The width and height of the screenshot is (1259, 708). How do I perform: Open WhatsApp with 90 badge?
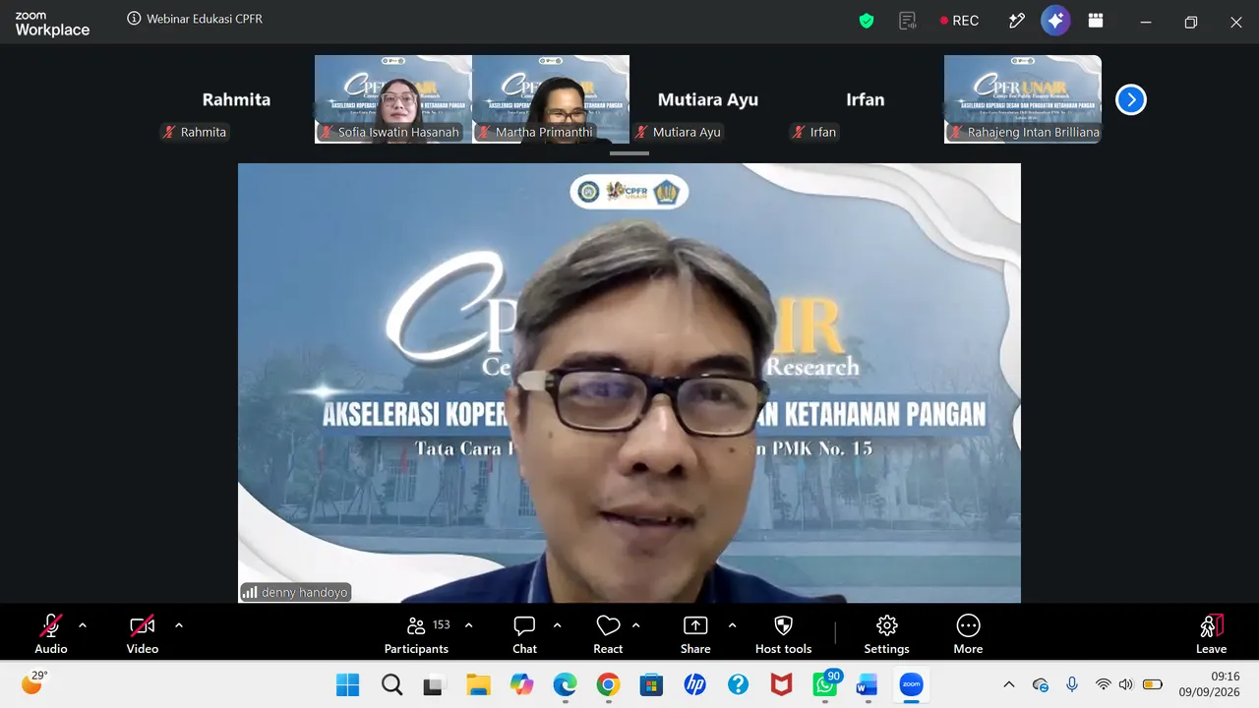[825, 684]
